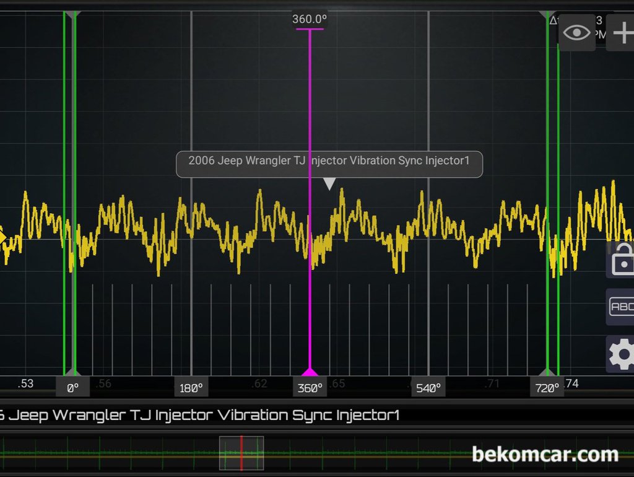This screenshot has width=634, height=477.
Task: Open the ABC text annotation tool
Action: click(620, 307)
